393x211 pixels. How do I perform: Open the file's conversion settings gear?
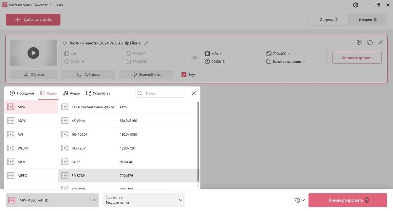tap(359, 42)
